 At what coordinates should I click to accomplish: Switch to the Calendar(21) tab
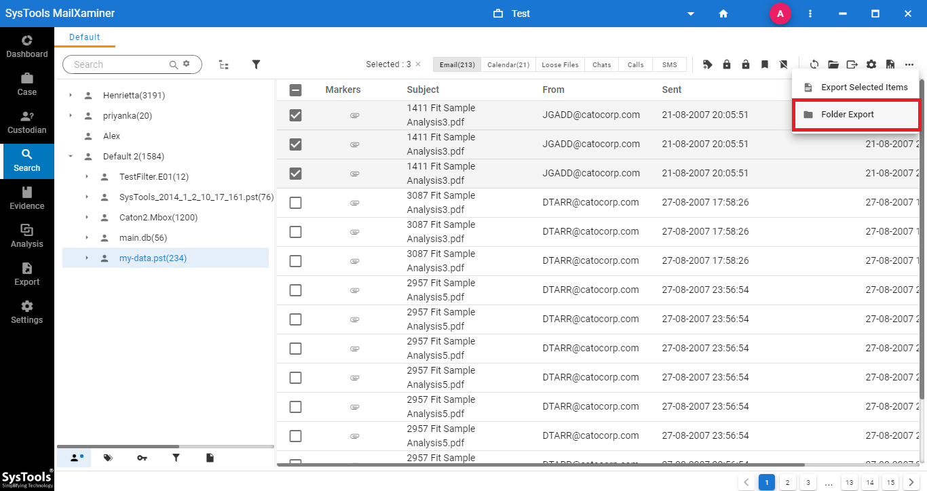click(x=508, y=64)
